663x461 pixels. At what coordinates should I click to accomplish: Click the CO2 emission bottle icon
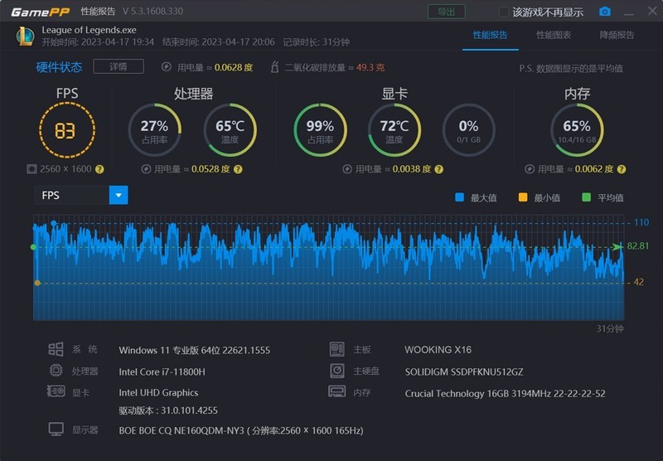pos(274,67)
